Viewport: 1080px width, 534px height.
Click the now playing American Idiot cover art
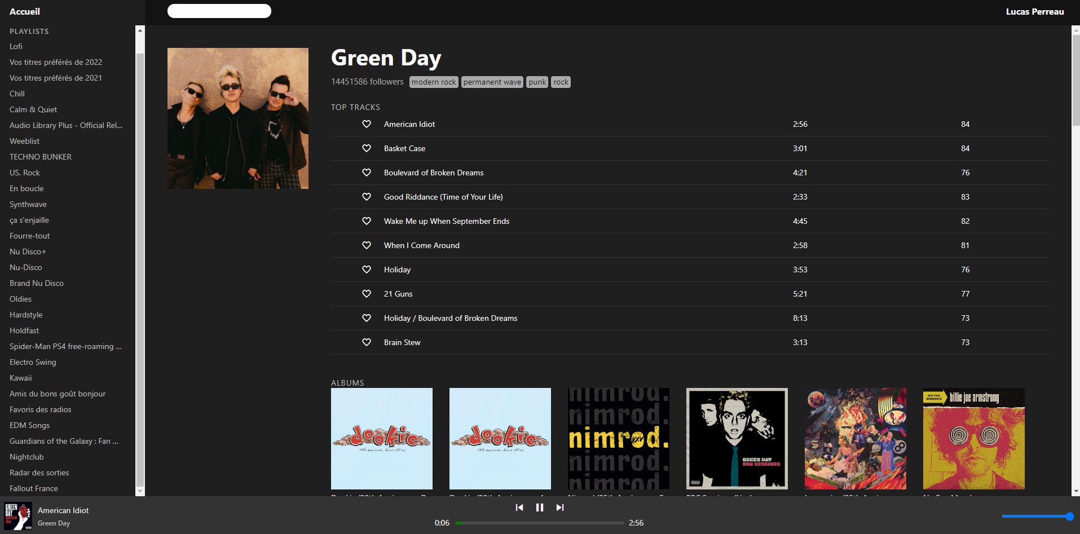pos(18,516)
